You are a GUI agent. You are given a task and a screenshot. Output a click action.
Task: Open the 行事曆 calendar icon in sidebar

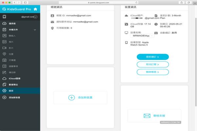point(4,60)
